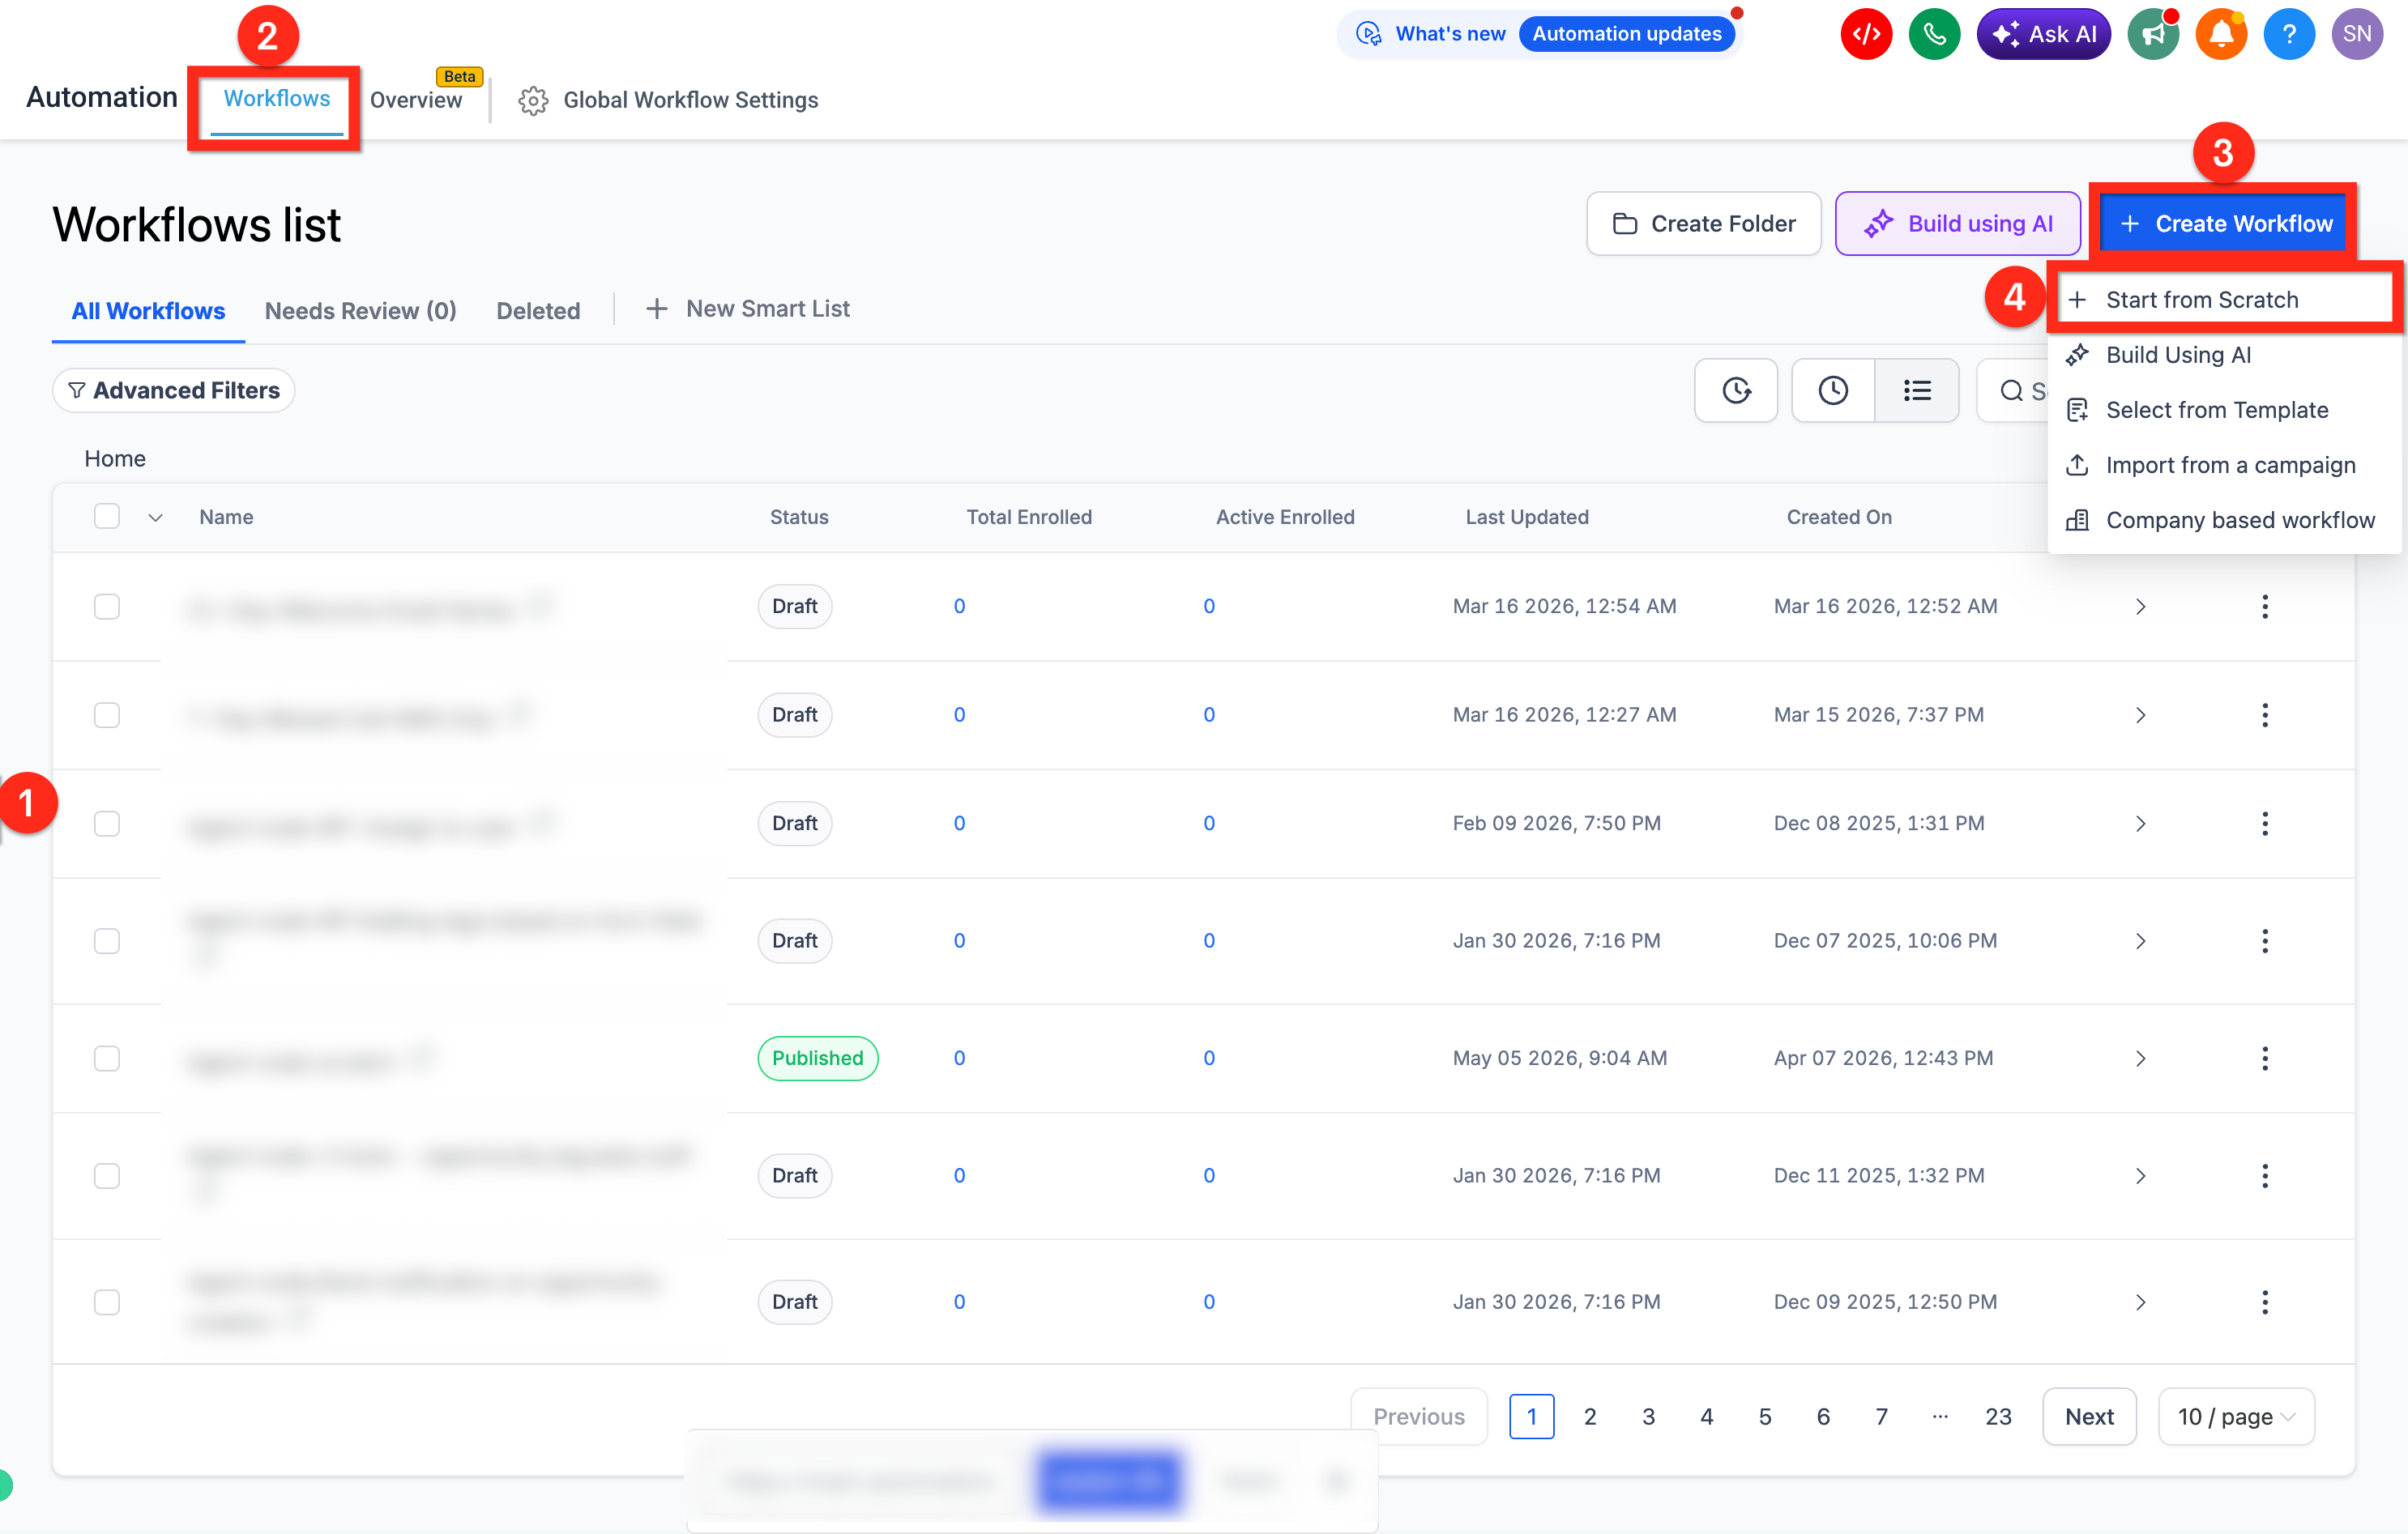Open the three-dot menu for the Mar 16 2026, 12:52 AM row

click(x=2265, y=607)
